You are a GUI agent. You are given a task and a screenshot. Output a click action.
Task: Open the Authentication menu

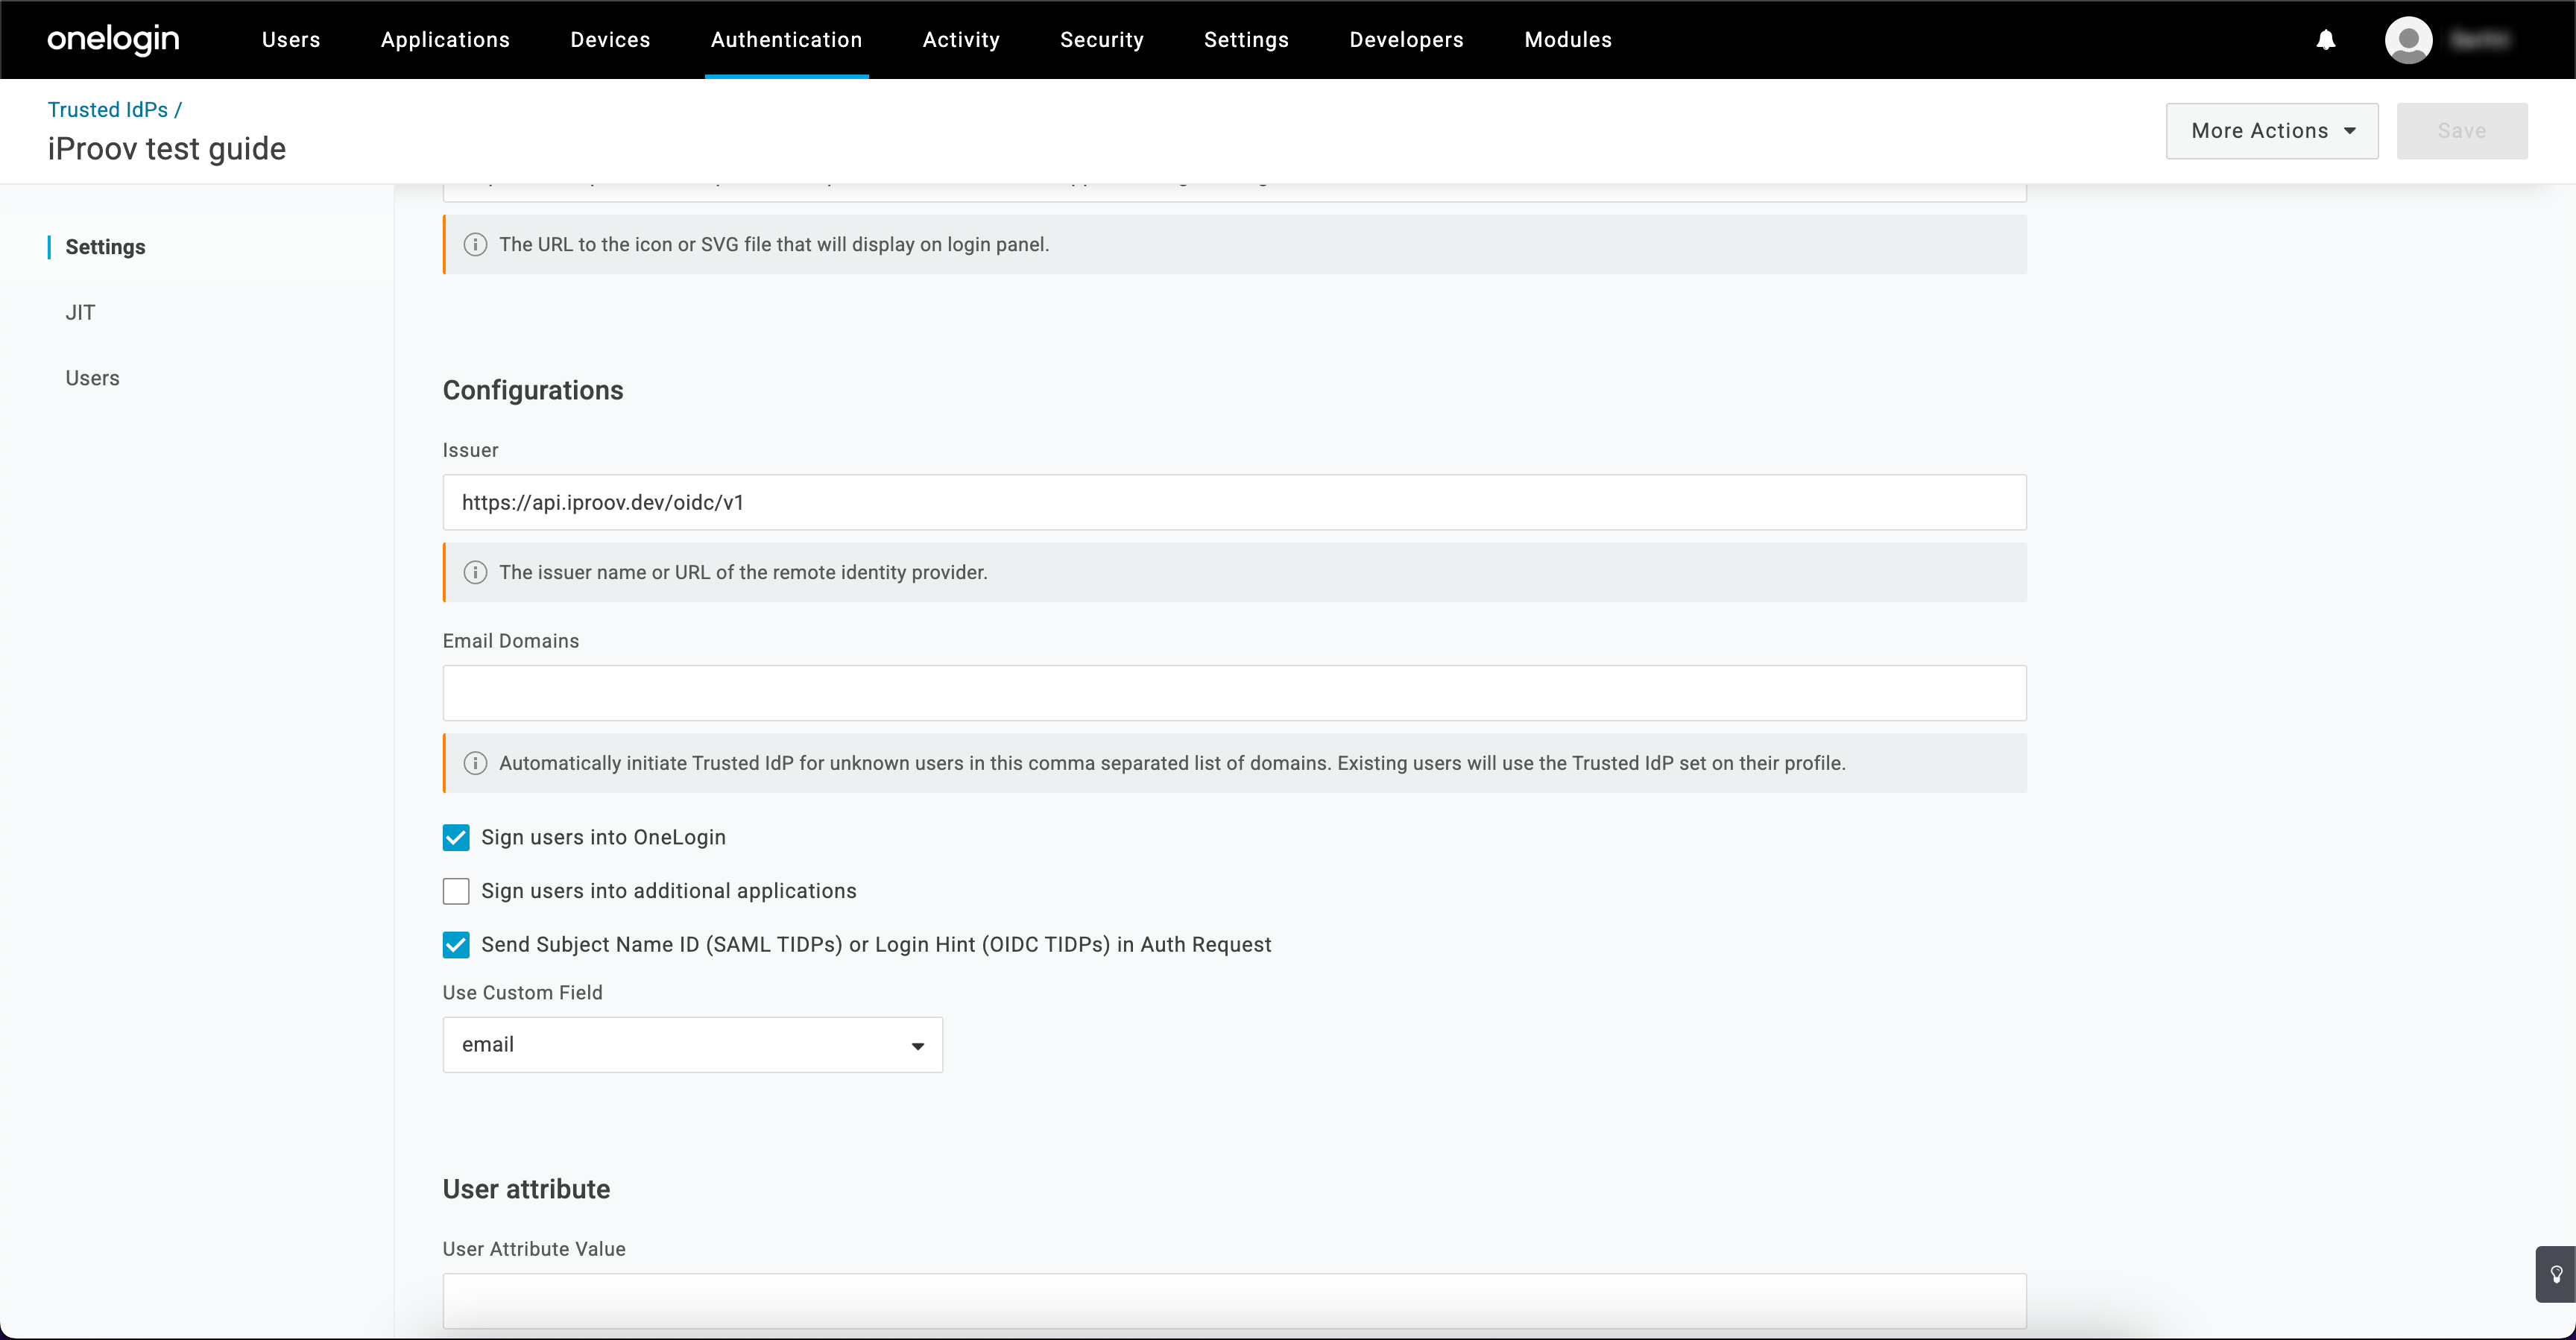click(x=786, y=40)
